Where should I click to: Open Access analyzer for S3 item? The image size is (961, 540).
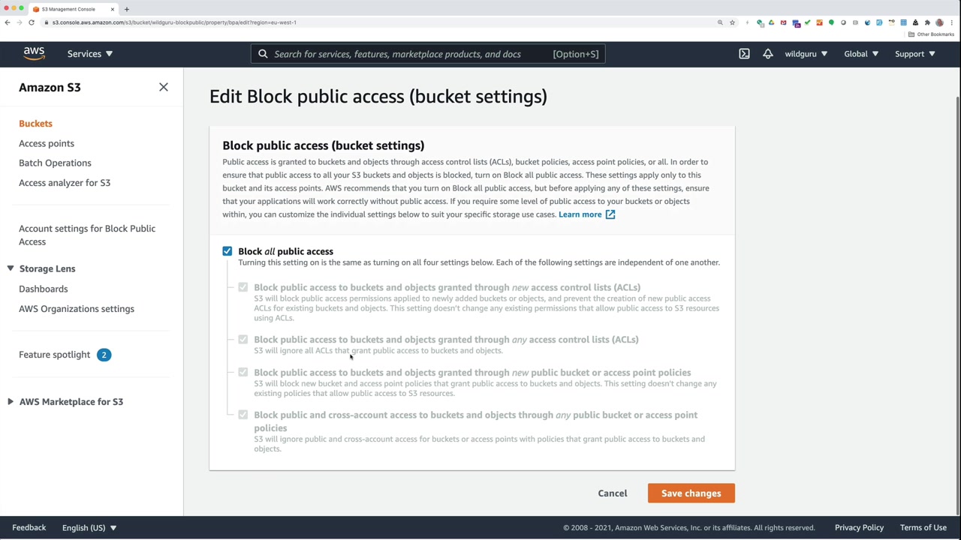pos(65,183)
